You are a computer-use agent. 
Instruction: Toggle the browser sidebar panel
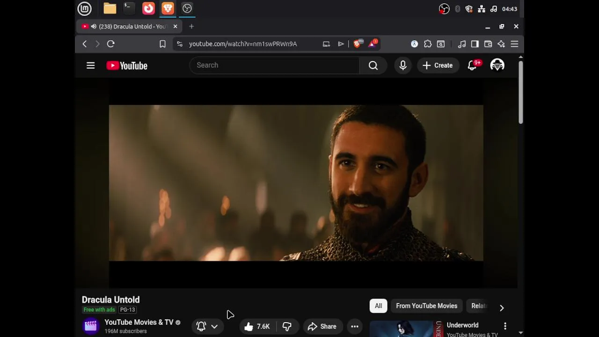[x=475, y=44]
